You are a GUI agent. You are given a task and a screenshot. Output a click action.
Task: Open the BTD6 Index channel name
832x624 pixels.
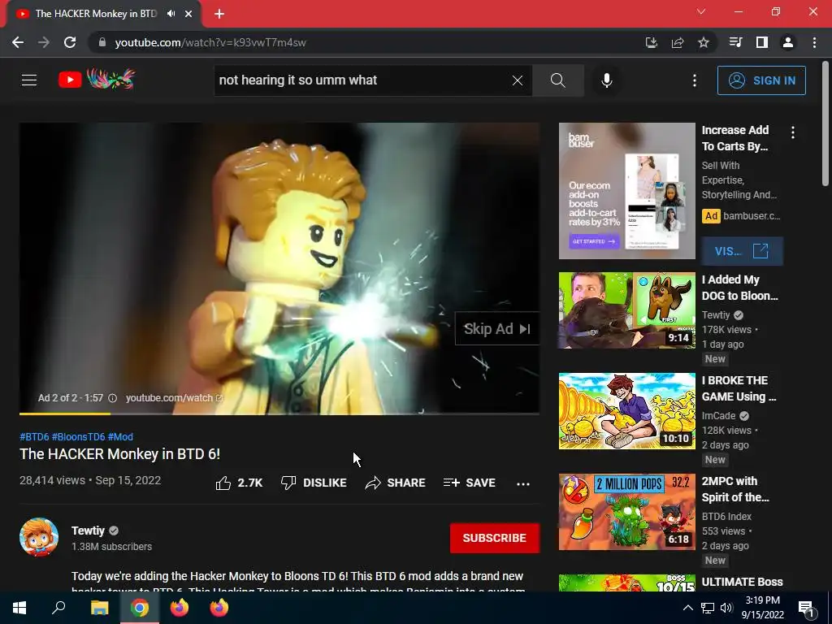726,516
